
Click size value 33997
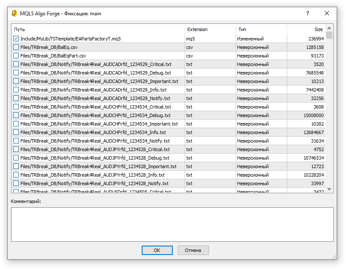point(317,183)
